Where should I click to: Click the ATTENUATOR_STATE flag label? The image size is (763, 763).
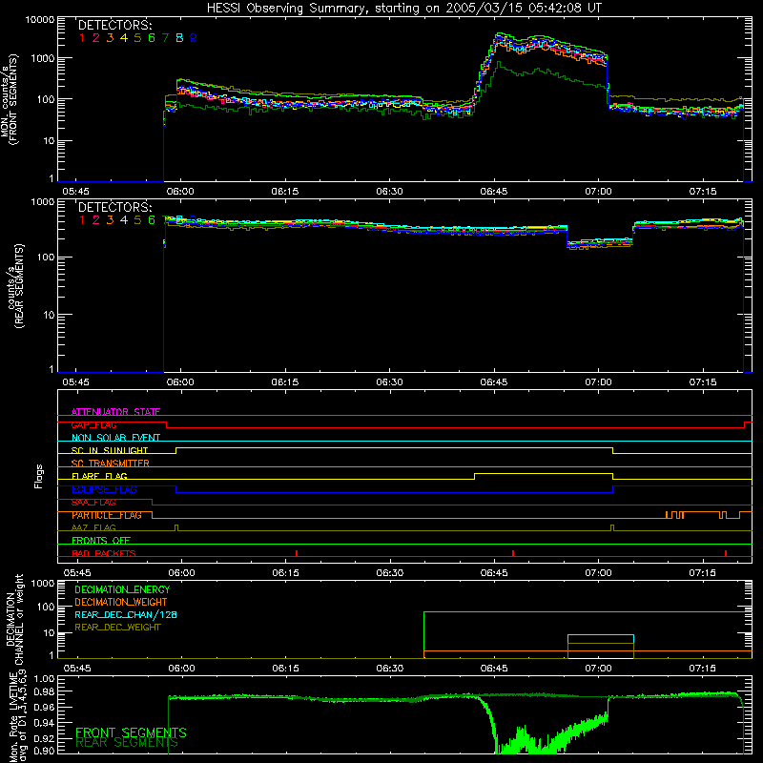point(115,412)
